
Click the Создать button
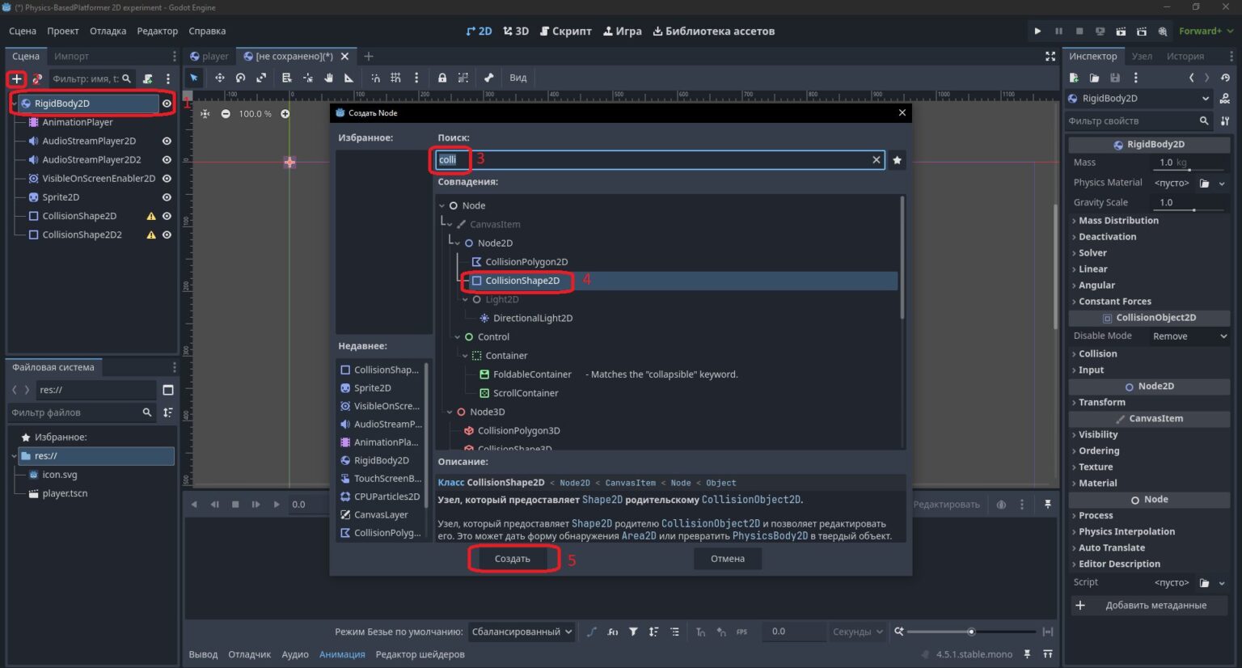(513, 559)
